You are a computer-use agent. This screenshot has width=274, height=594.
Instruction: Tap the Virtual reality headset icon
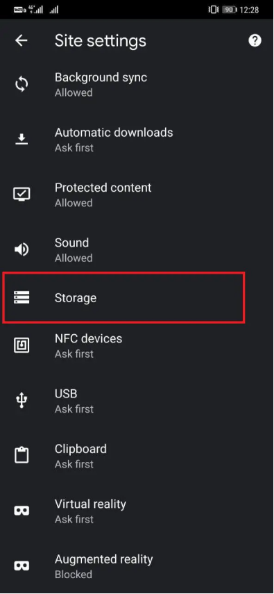(22, 511)
